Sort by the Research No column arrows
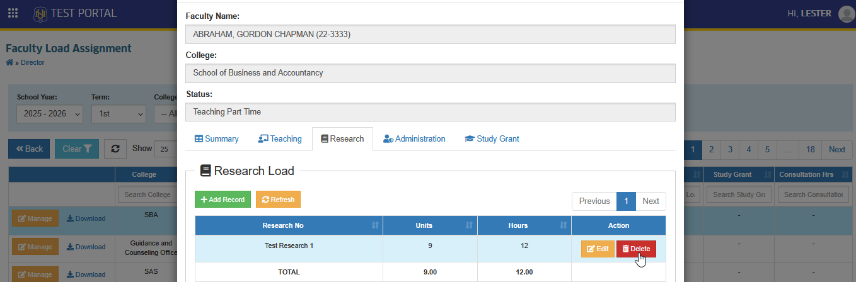The width and height of the screenshot is (856, 282). click(x=375, y=225)
